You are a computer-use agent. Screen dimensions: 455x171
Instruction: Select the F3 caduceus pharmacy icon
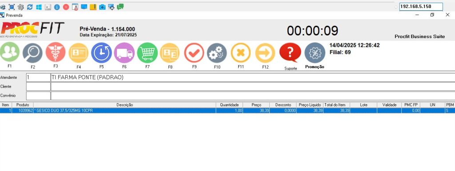(x=56, y=52)
